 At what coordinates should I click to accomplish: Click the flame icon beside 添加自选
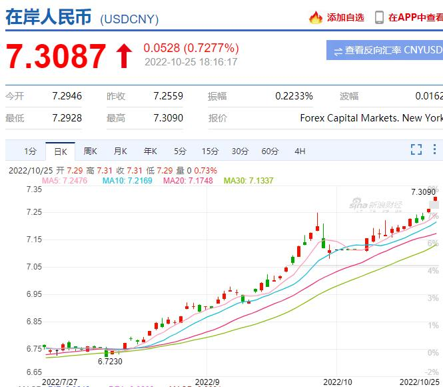316,17
